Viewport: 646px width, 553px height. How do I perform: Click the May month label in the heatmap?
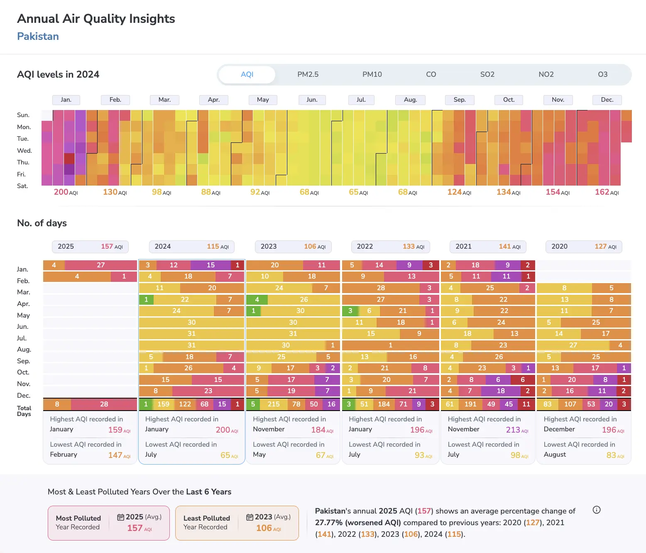click(x=263, y=100)
